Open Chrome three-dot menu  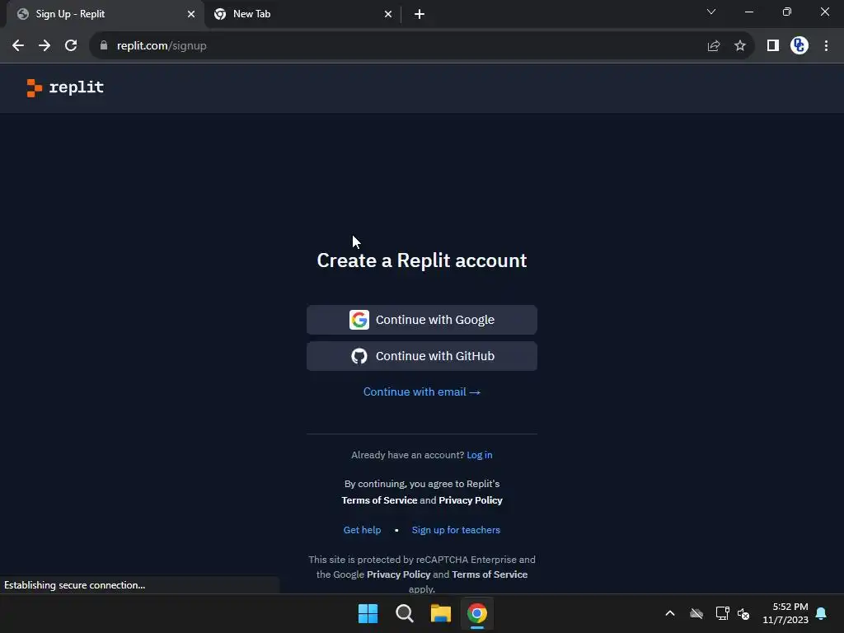[x=826, y=46]
